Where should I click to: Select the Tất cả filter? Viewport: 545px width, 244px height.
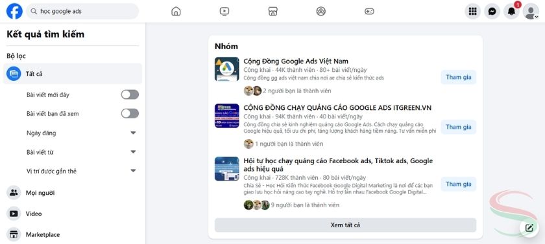[72, 74]
